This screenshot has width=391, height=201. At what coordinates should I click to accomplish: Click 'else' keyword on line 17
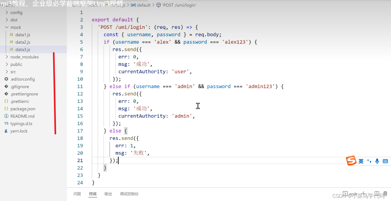(x=115, y=131)
